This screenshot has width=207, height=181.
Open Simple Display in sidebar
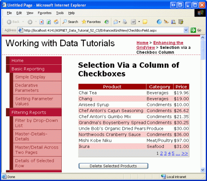[30, 77]
